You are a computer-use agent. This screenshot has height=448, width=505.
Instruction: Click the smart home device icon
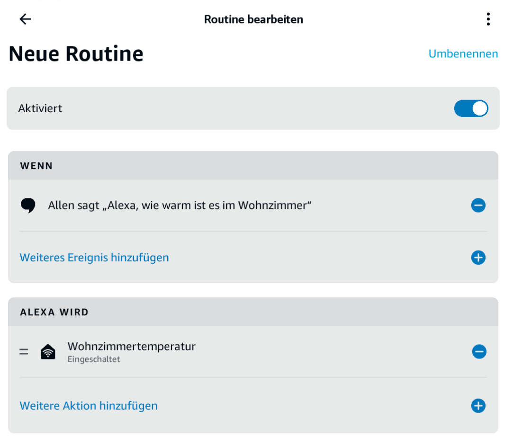48,352
